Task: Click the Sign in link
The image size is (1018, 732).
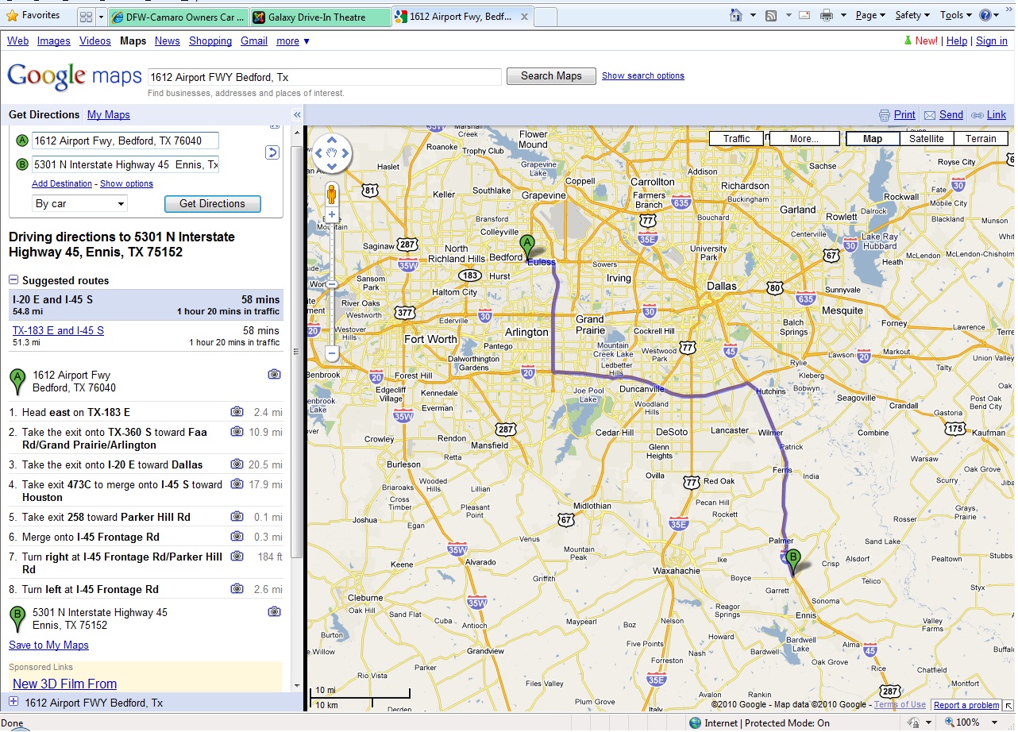Action: [991, 40]
